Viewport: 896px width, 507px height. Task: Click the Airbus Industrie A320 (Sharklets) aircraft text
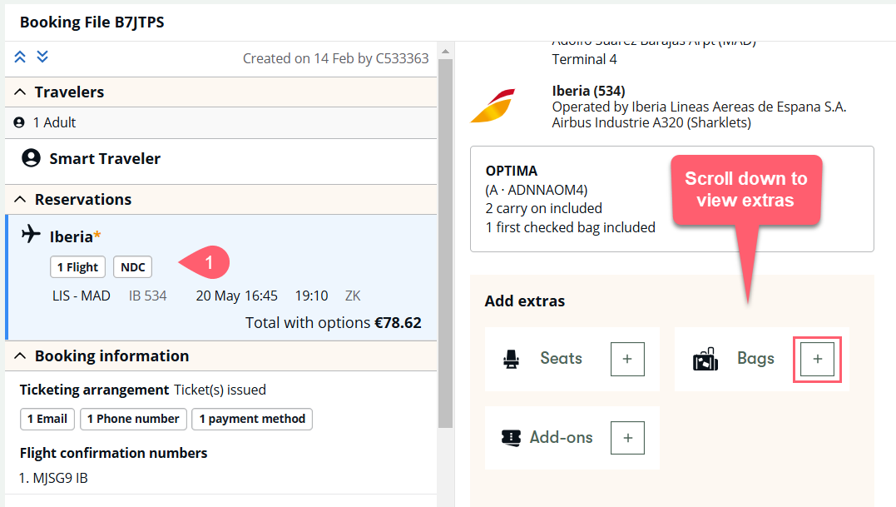click(651, 122)
